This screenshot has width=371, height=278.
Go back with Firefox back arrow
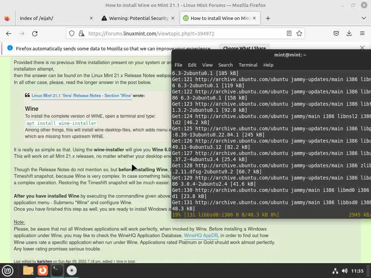click(x=9, y=34)
